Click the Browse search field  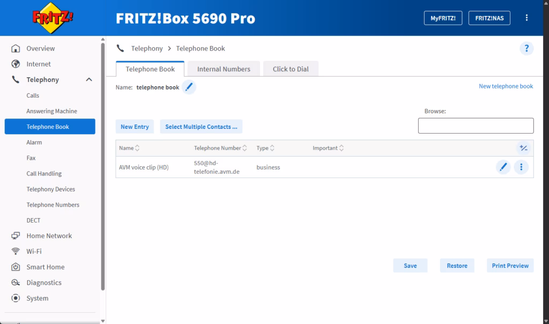[x=476, y=126]
